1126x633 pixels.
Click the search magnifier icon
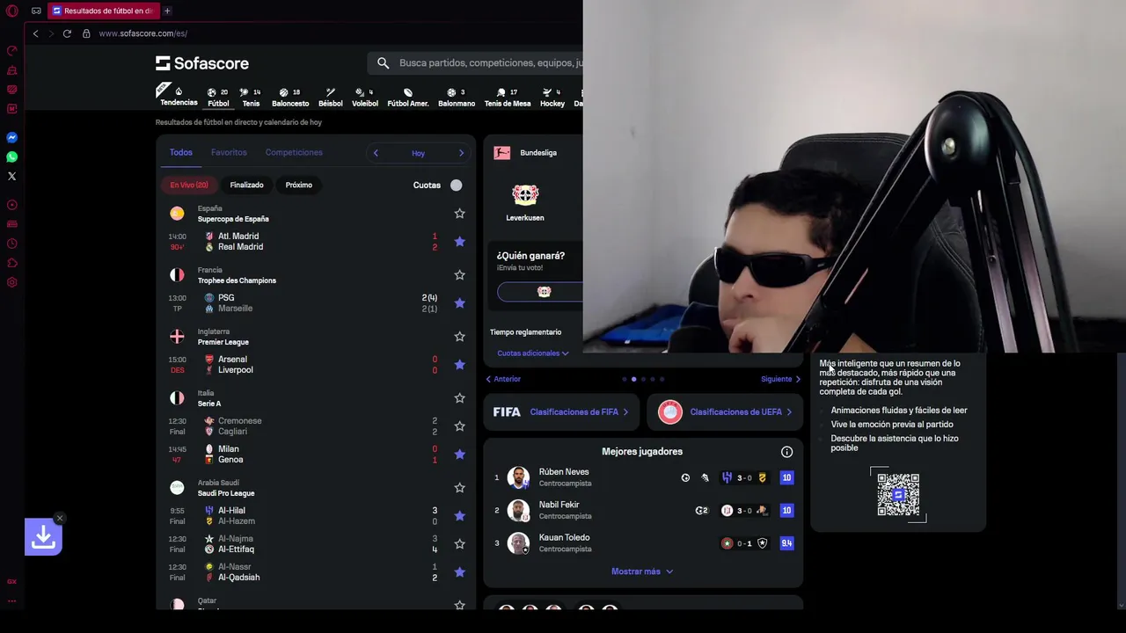383,63
